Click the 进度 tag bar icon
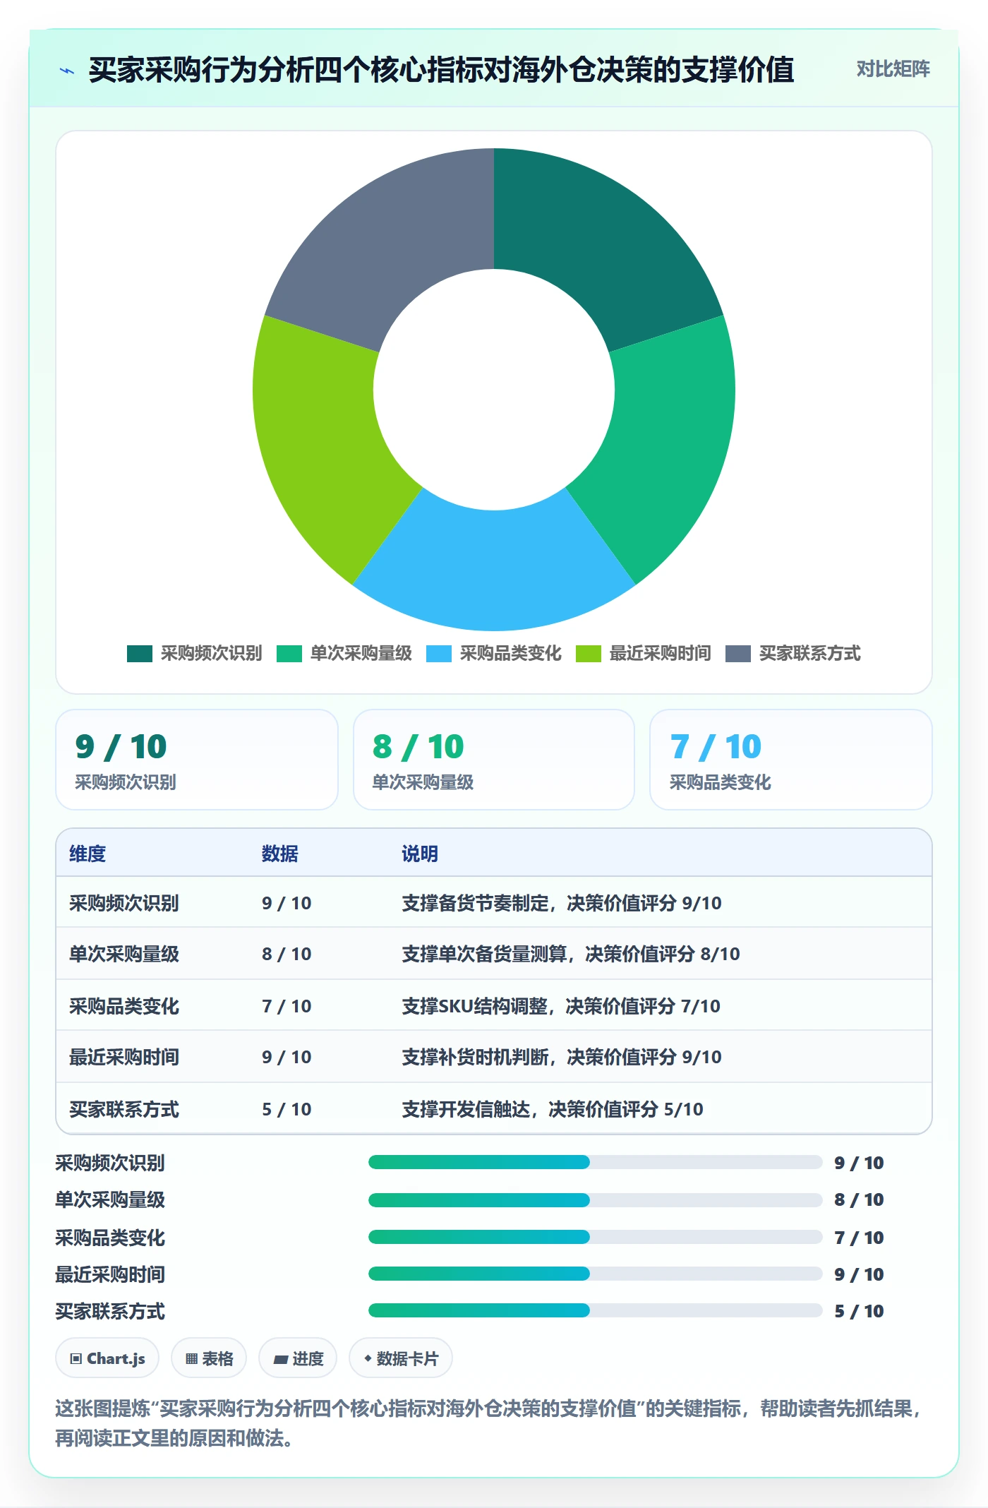Screen dimensions: 988x1508 tap(280, 1359)
